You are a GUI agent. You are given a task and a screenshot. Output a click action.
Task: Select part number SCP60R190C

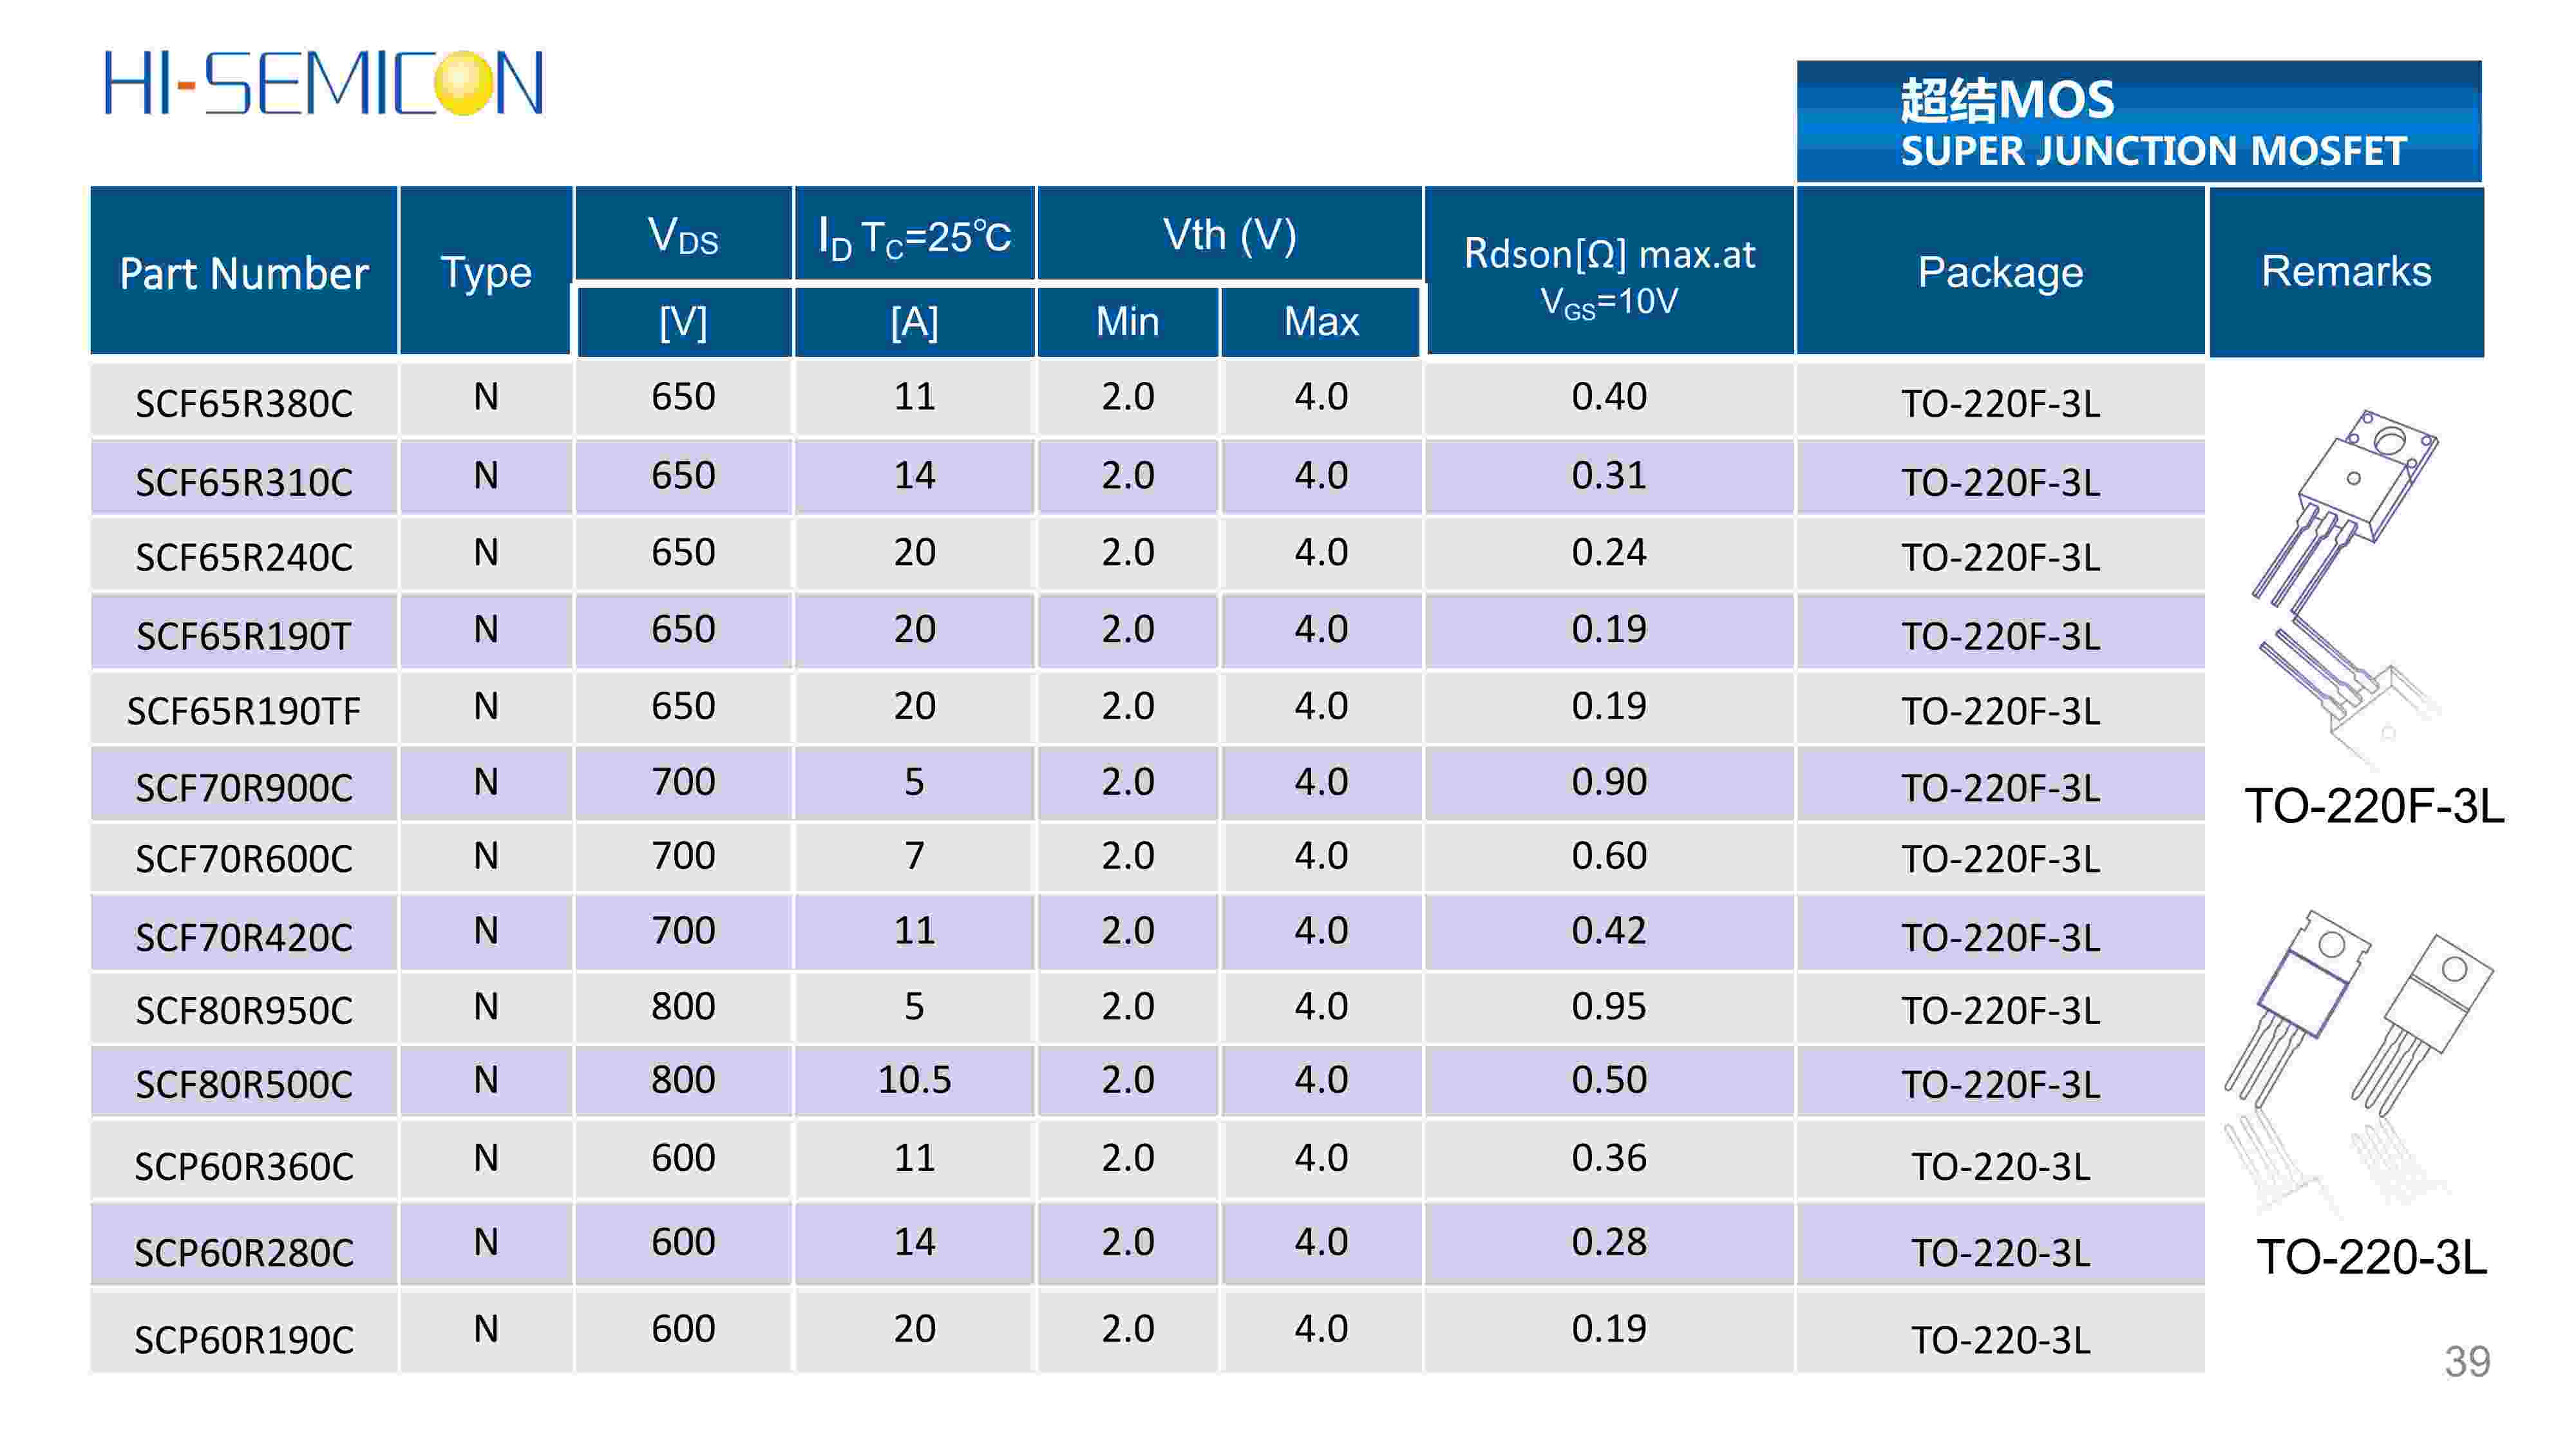pos(244,1340)
